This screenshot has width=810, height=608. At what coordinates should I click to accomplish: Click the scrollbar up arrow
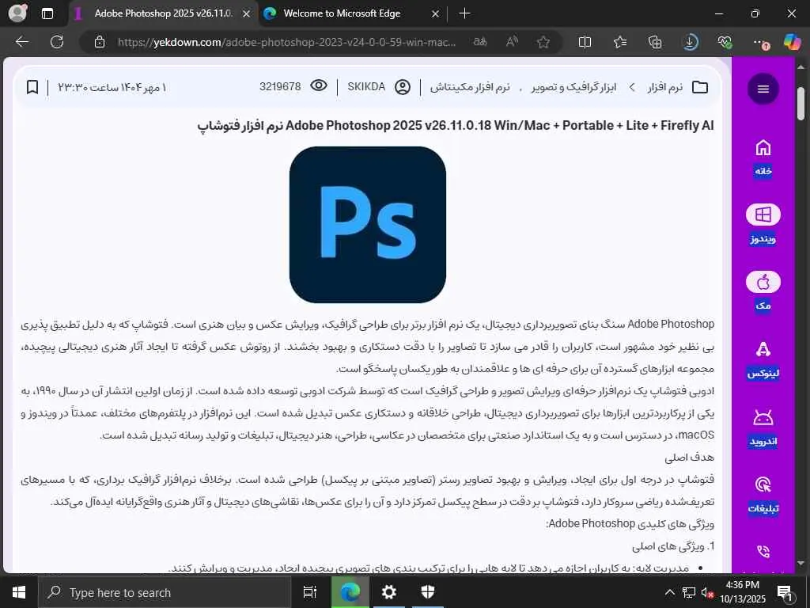[801, 66]
